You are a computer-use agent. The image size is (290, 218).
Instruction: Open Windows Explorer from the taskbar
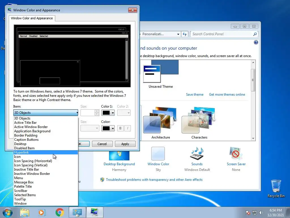[25, 212]
